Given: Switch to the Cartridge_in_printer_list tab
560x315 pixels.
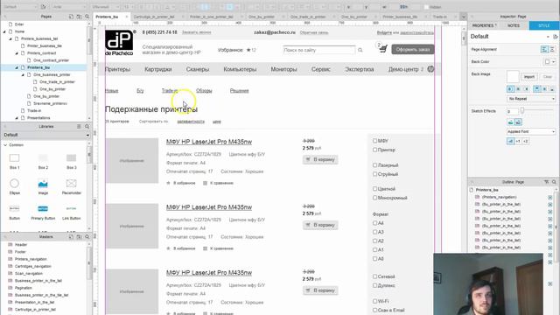Looking at the screenshot, I should coord(154,17).
